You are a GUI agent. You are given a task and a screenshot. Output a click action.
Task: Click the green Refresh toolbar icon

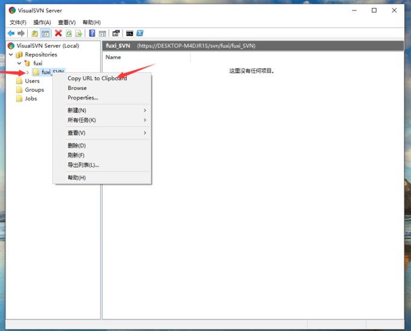[69, 33]
